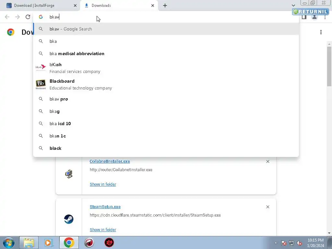The image size is (332, 249).
Task: Click the SteamSetup.exe source URL text
Action: (x=155, y=215)
